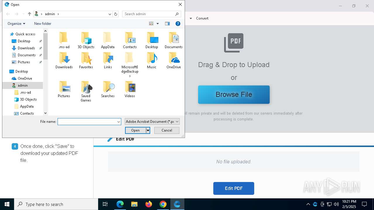Expand the address bar history dropdown
This screenshot has width=374, height=210.
point(110,14)
